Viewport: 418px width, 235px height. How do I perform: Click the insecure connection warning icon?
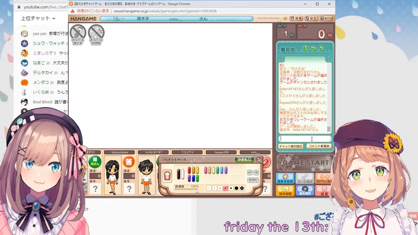tap(72, 11)
